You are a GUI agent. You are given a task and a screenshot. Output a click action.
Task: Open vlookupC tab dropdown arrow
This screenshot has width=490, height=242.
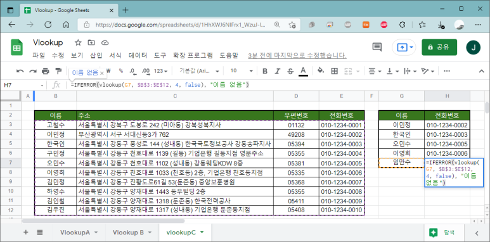pos(202,232)
